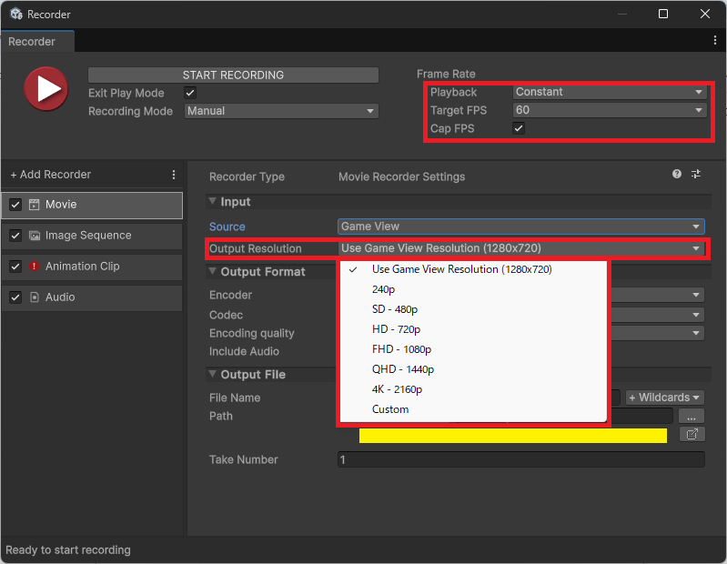Uncheck the Image Sequence recorder checkbox

(x=15, y=236)
